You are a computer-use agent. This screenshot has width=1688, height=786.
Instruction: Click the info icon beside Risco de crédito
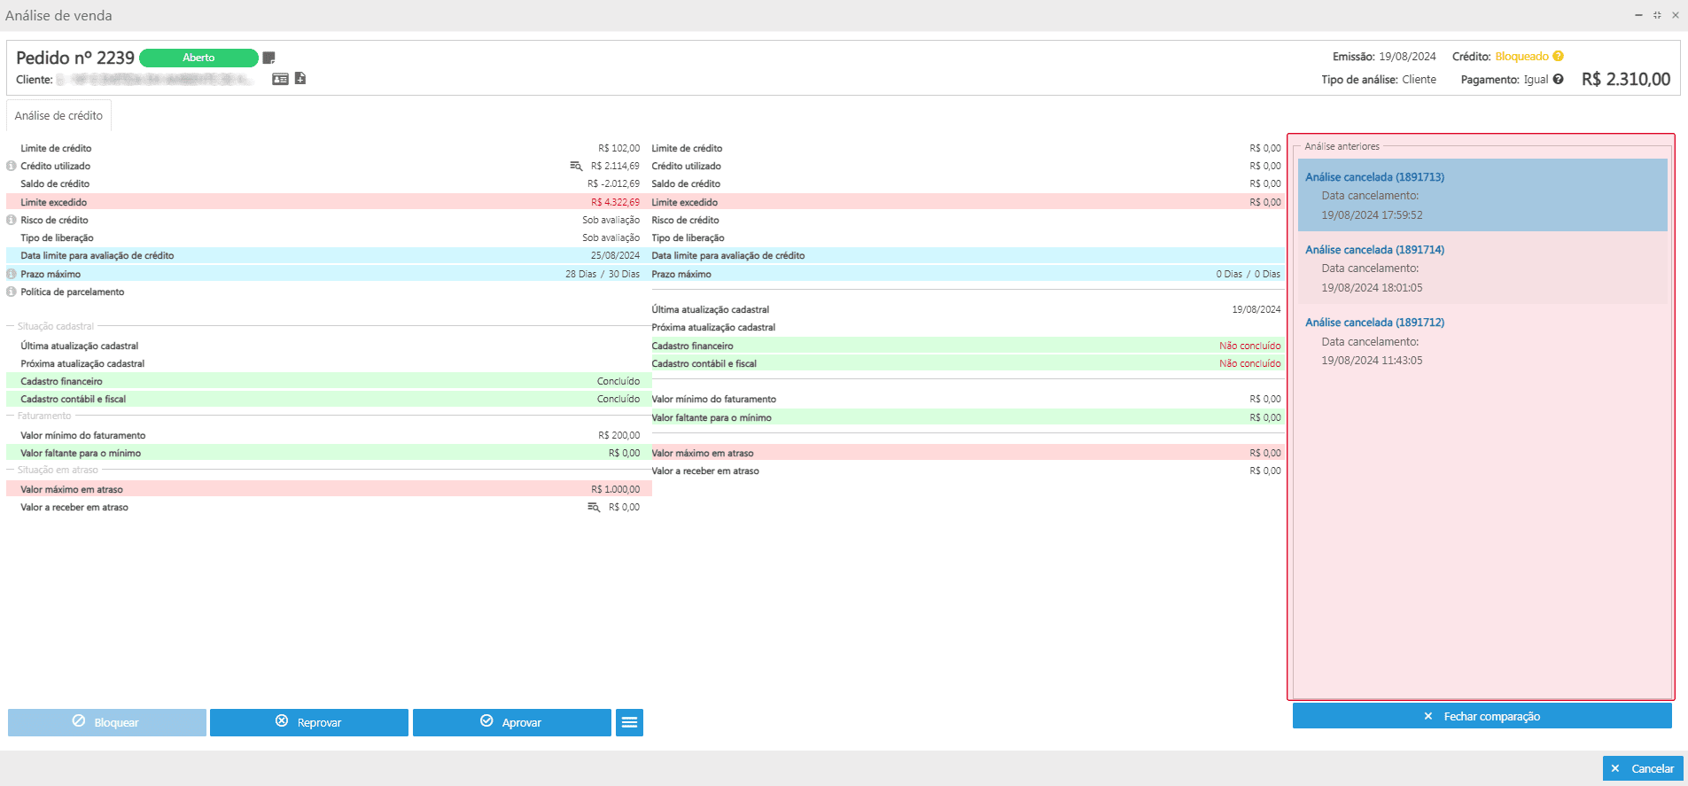point(12,220)
